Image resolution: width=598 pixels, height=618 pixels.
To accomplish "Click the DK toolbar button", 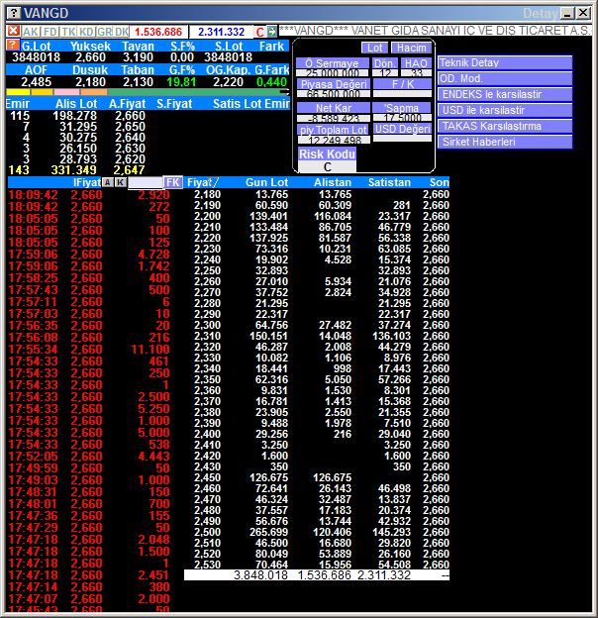I will coord(122,32).
